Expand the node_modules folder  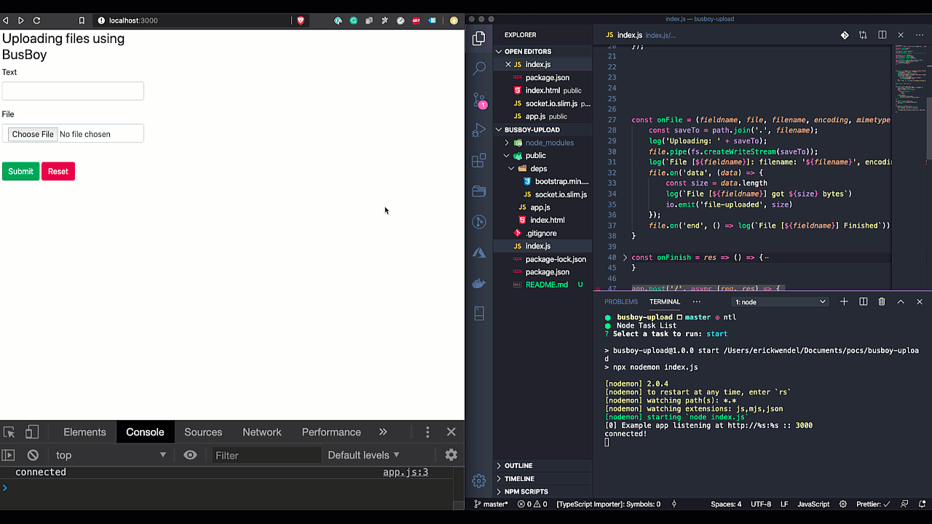click(549, 143)
